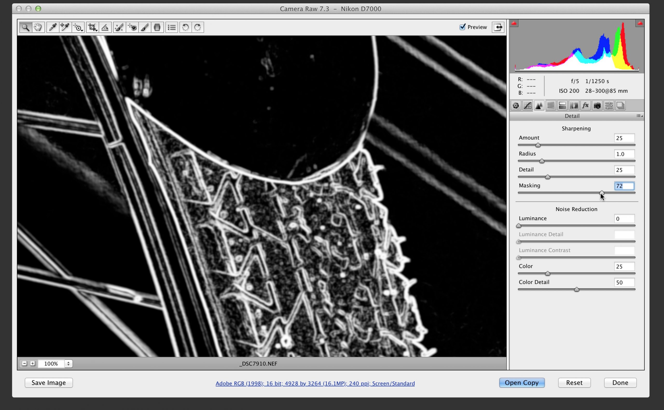664x410 pixels.
Task: Switch to the Effects fx tab
Action: (x=585, y=105)
